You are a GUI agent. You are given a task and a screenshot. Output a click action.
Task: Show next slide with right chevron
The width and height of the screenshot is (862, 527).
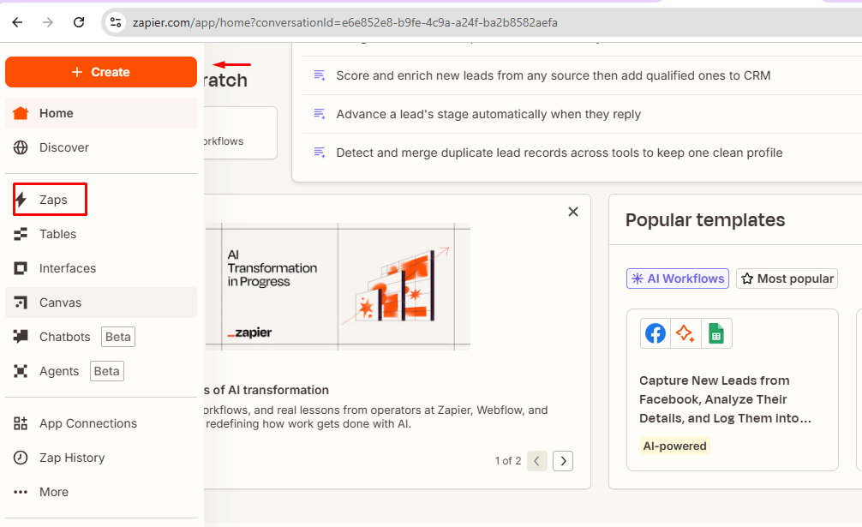point(563,461)
